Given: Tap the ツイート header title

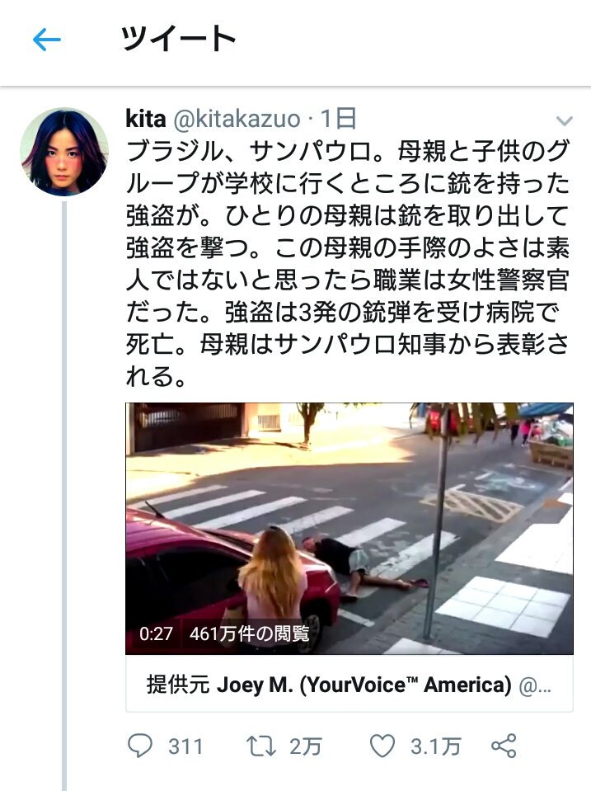Looking at the screenshot, I should tap(179, 39).
